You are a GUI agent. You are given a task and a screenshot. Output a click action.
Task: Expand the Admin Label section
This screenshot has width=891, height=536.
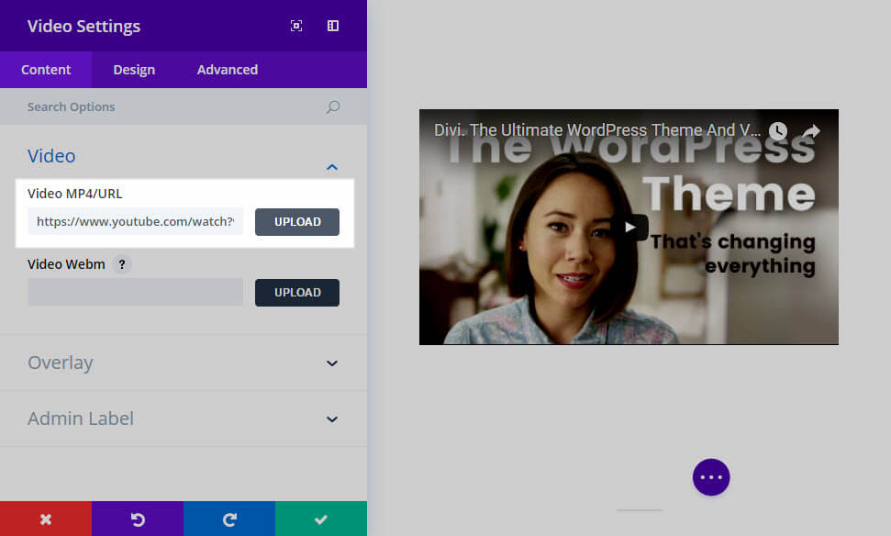[184, 419]
